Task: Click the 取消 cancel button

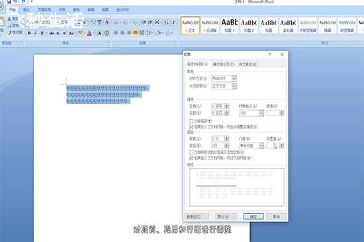Action: 276,216
